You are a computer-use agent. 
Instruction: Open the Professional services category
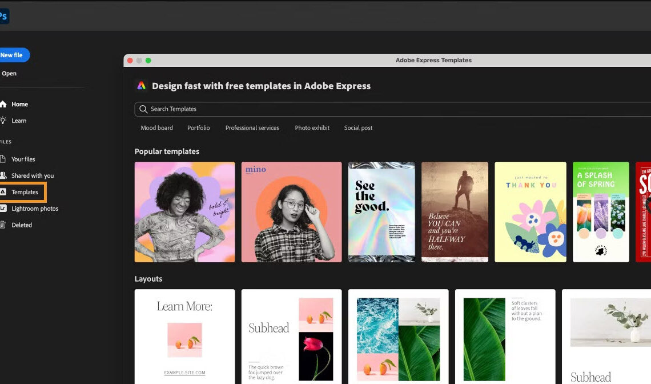tap(252, 128)
